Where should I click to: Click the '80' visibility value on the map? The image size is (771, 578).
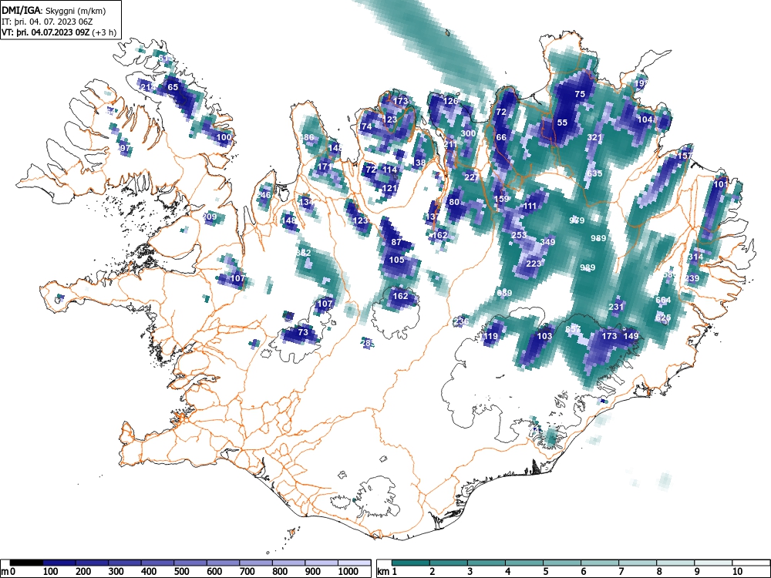coord(454,202)
